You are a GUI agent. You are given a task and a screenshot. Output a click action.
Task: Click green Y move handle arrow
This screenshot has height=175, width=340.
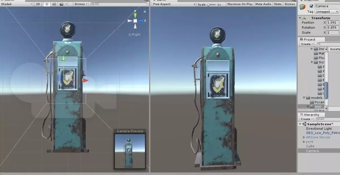pyautogui.click(x=63, y=58)
